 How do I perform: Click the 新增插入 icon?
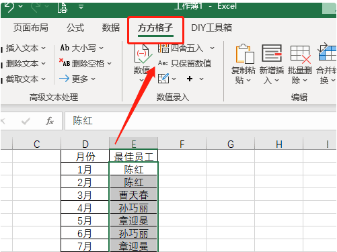coord(272,53)
